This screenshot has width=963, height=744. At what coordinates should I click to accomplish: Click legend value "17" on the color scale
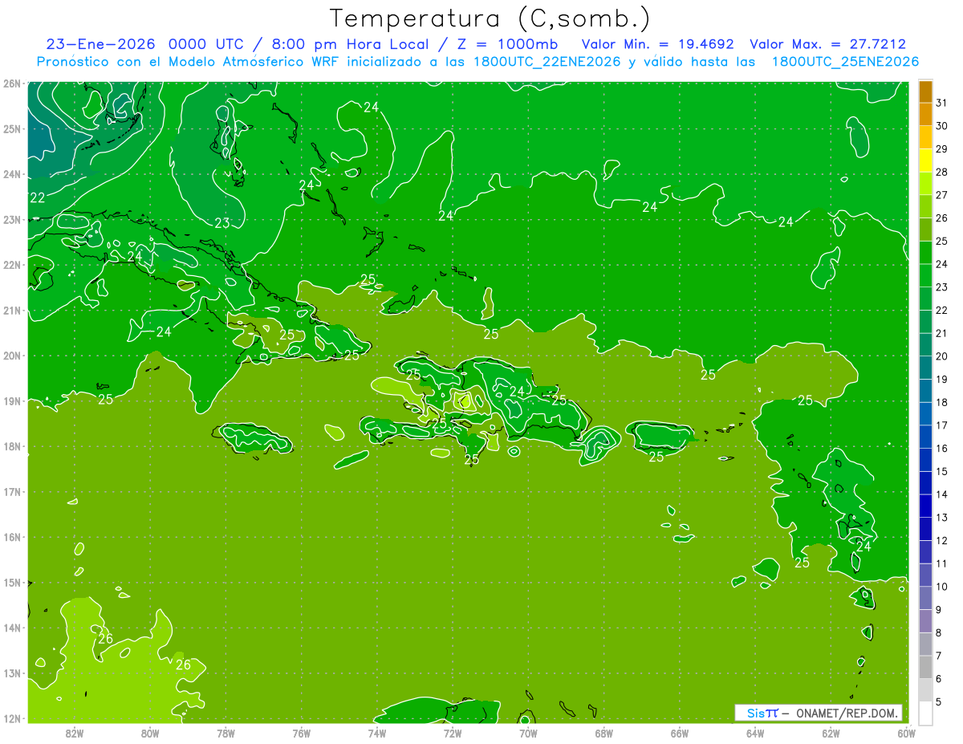(x=942, y=425)
